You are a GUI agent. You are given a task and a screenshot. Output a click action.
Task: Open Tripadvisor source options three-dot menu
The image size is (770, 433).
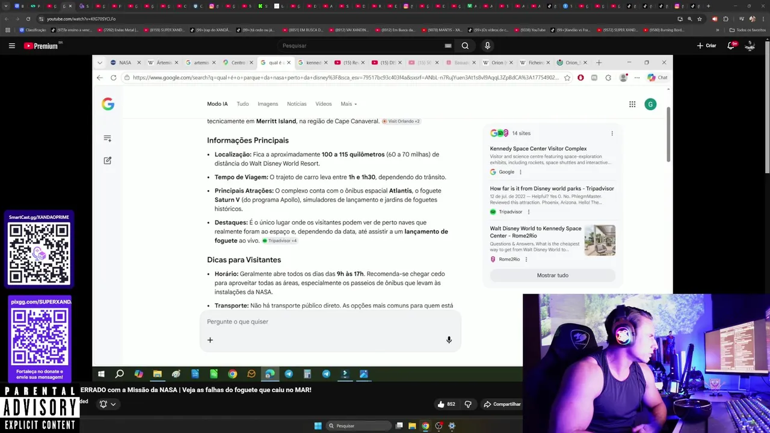pyautogui.click(x=529, y=212)
